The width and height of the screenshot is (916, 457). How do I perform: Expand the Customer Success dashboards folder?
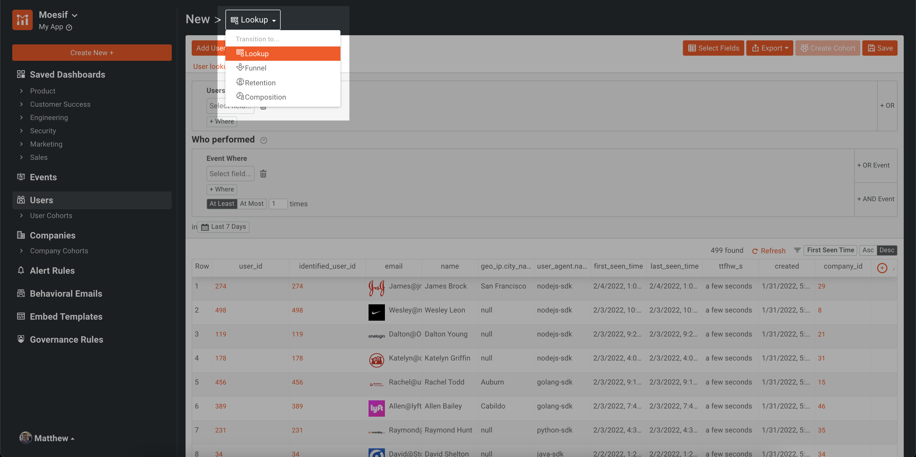coord(60,104)
